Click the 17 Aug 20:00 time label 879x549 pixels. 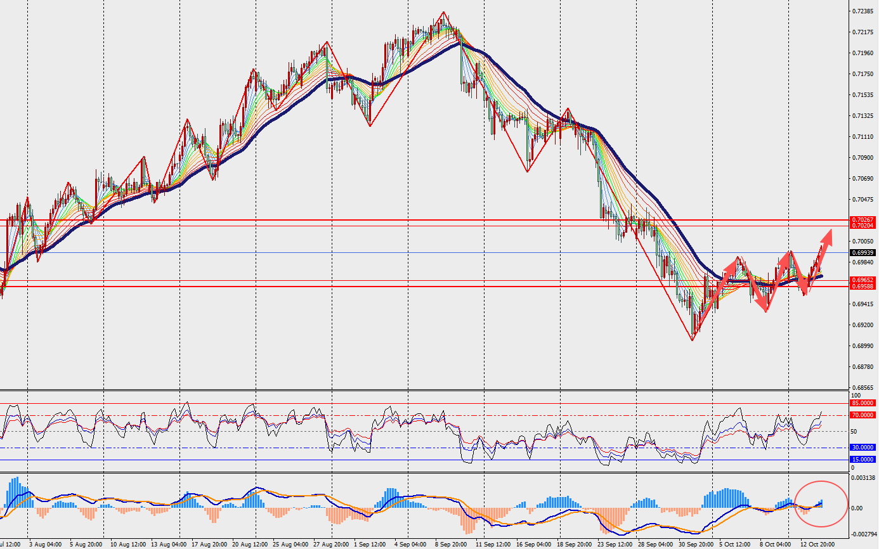point(209,544)
